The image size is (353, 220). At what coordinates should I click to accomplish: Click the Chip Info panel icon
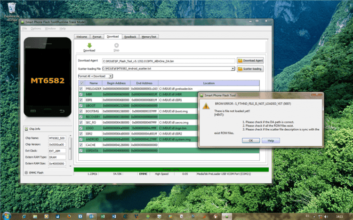(x=26, y=129)
